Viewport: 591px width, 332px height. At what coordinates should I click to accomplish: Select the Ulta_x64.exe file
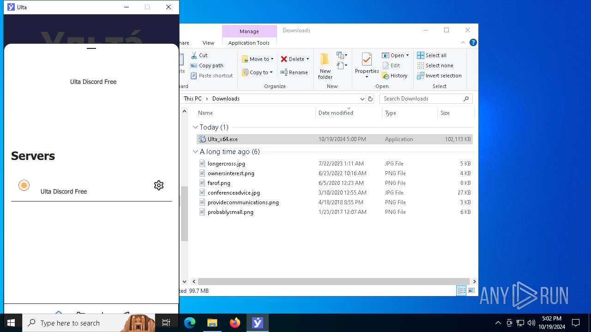pos(335,139)
